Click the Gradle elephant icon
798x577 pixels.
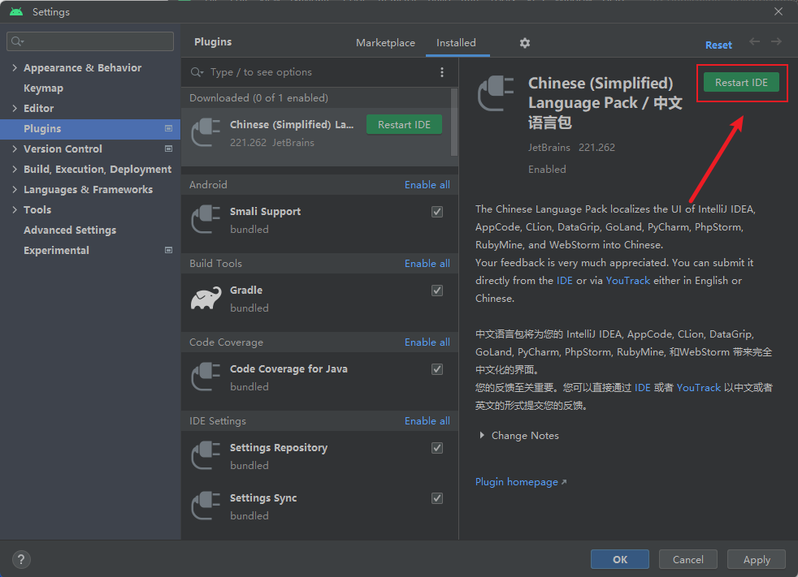(x=206, y=299)
